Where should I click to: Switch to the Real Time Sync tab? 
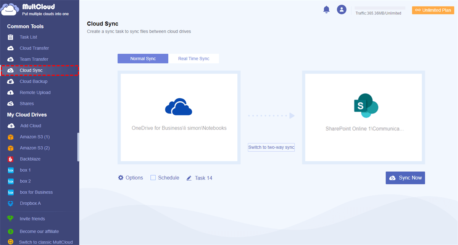coord(194,58)
